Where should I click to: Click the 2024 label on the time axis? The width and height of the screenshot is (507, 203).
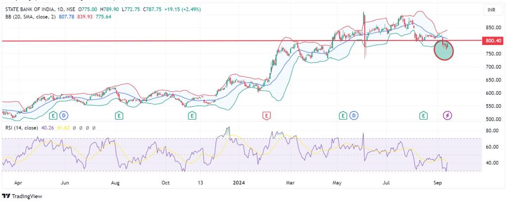pyautogui.click(x=239, y=183)
